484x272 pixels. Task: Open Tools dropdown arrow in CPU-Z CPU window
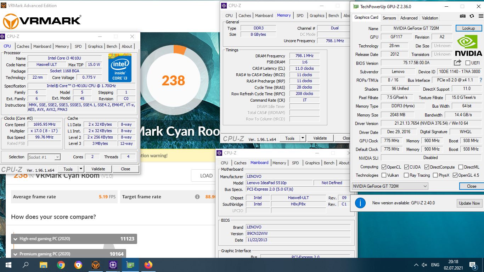tap(81, 169)
